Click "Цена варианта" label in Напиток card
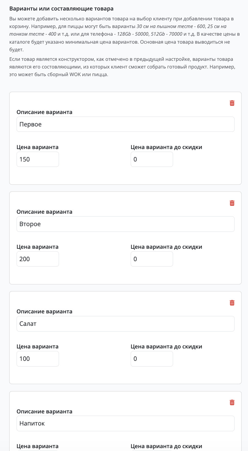Image resolution: width=248 pixels, height=451 pixels. [38, 446]
